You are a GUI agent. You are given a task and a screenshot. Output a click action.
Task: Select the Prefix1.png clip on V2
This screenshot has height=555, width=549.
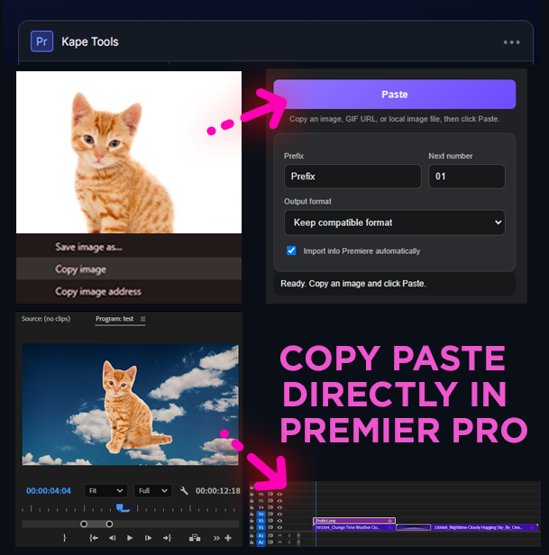(354, 521)
